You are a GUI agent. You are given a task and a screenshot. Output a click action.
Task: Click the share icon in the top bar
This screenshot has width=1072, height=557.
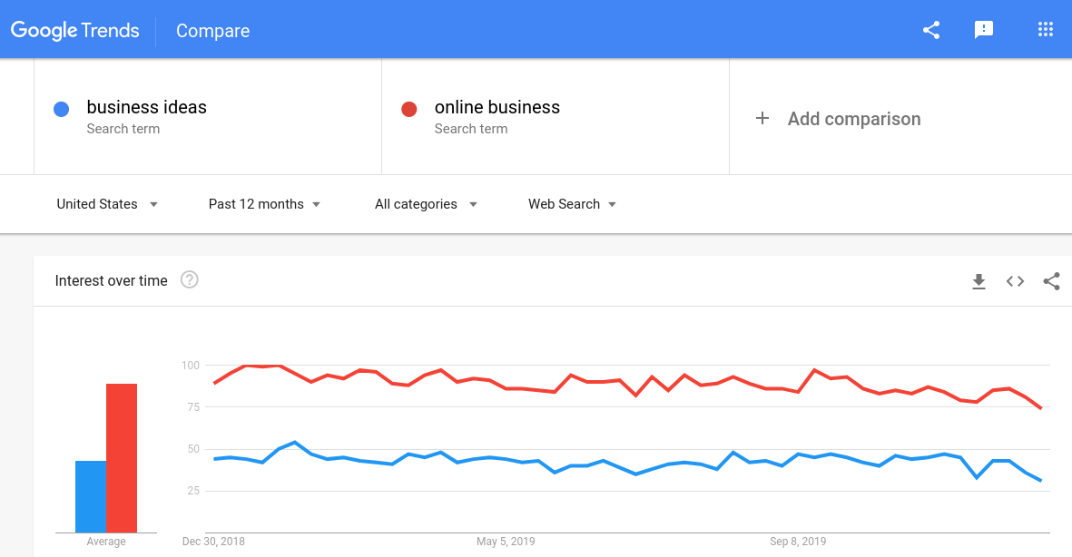click(930, 29)
